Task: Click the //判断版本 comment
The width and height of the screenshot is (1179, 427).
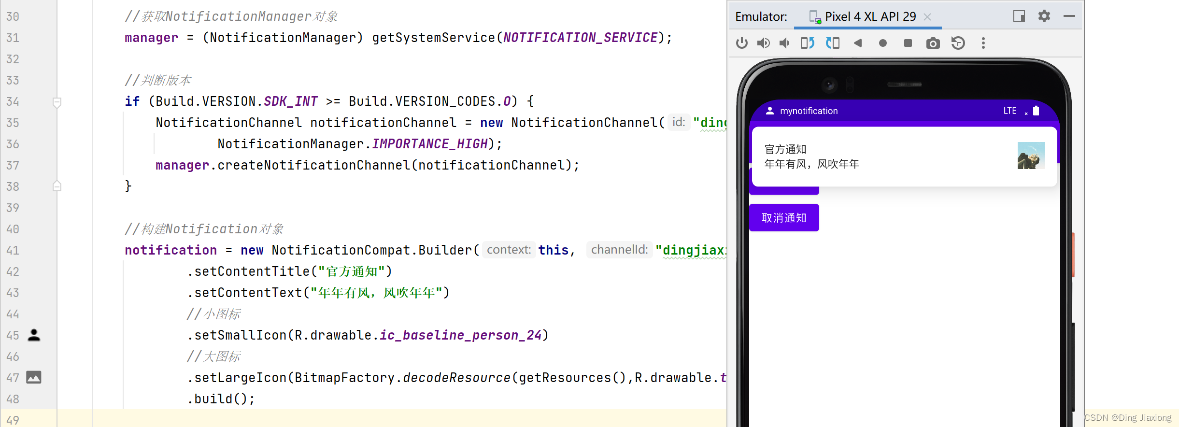Action: [158, 80]
